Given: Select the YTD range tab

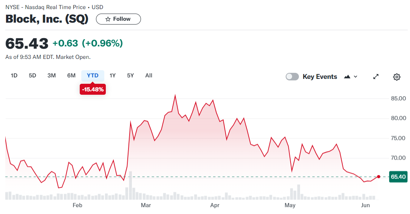Looking at the screenshot, I should (x=93, y=75).
